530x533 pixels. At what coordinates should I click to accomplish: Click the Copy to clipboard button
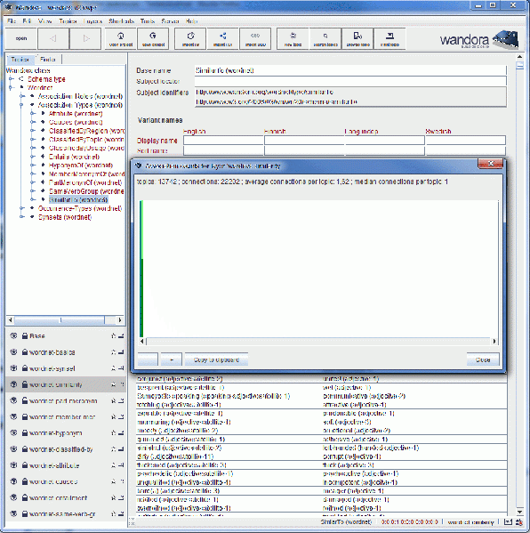216,359
